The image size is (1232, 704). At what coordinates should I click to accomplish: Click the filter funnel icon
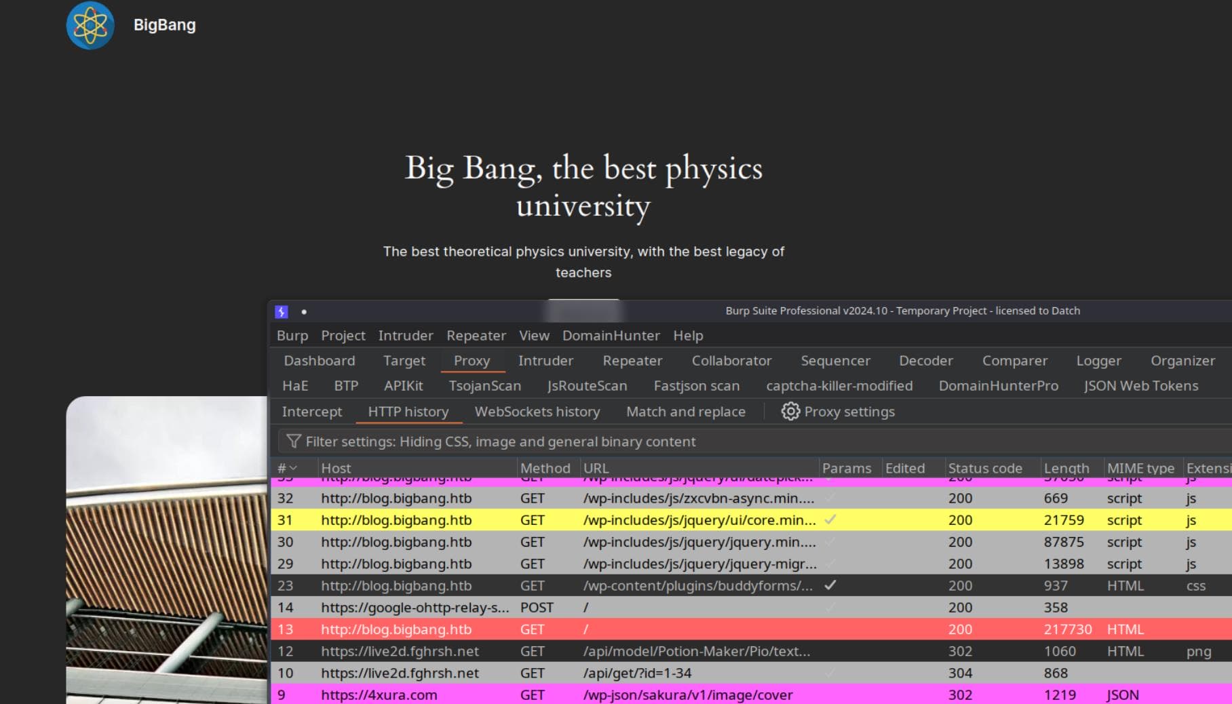(x=294, y=442)
